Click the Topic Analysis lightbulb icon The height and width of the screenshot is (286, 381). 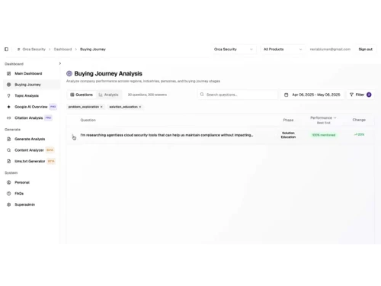(x=9, y=96)
